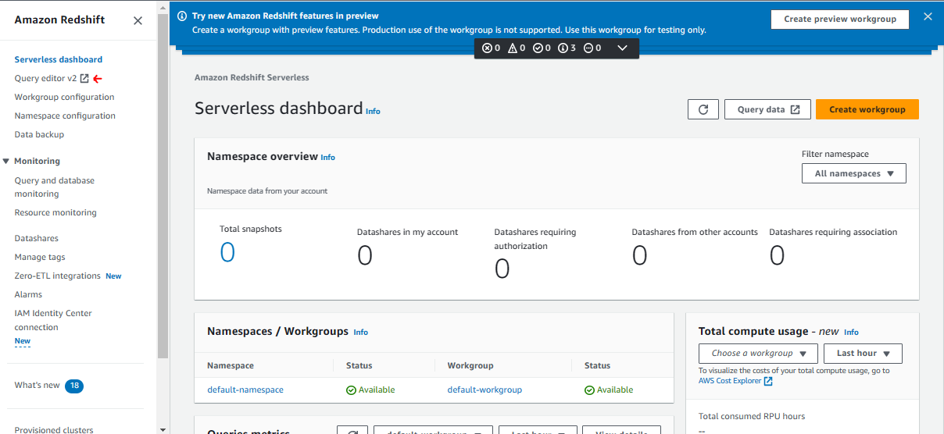Collapse the Monitoring section

click(x=6, y=161)
